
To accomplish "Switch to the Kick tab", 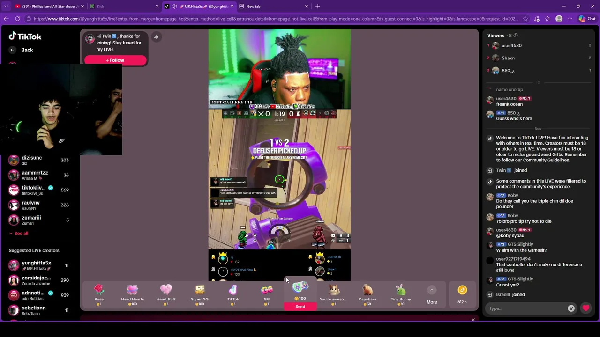I will pyautogui.click(x=124, y=7).
